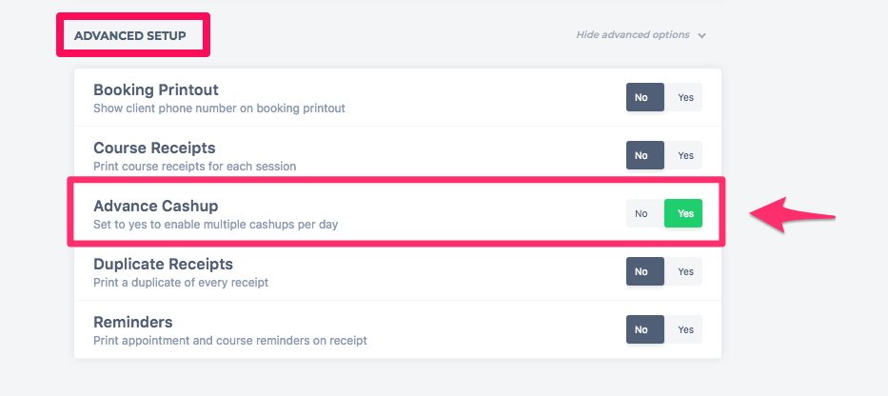
Task: Click the Course Receipts setting title
Action: (154, 148)
